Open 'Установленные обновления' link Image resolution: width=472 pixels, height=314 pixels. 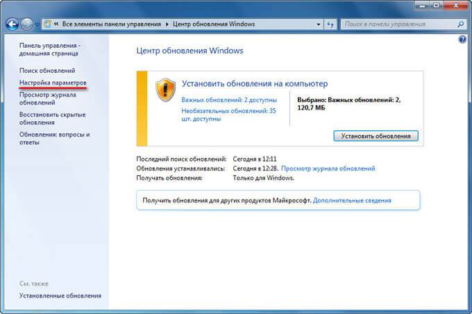(x=60, y=295)
